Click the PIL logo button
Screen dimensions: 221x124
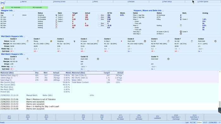click(x=3, y=3)
